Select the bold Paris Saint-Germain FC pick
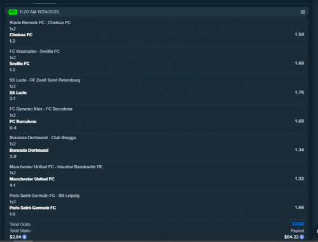Viewport: 318px width, 242px height. (33, 208)
